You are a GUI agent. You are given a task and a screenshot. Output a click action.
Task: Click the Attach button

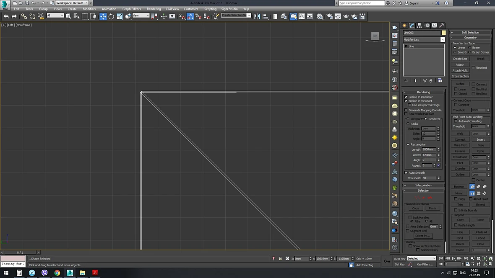coord(460,64)
